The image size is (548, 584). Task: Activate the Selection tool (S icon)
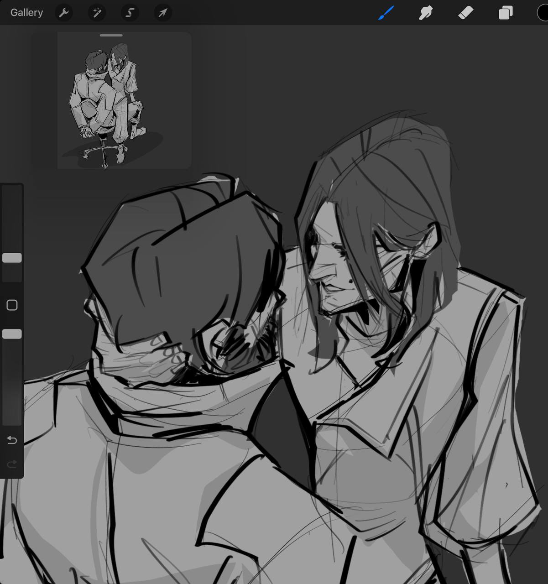point(130,13)
